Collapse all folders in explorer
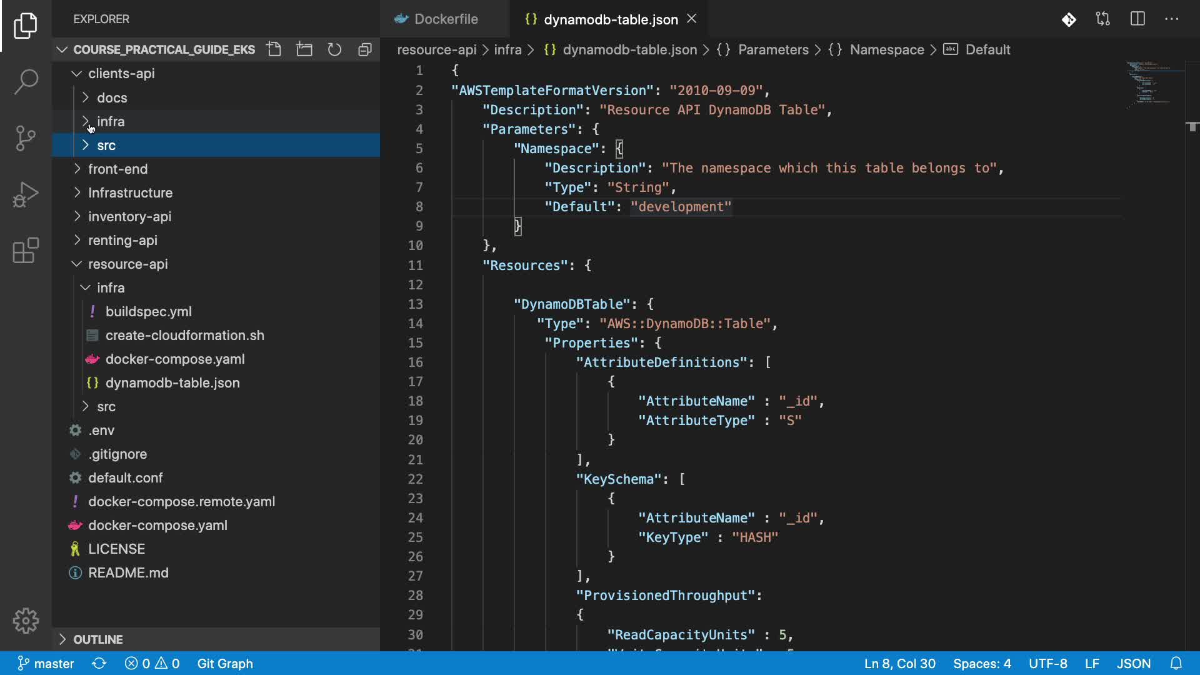The width and height of the screenshot is (1200, 675). tap(365, 49)
